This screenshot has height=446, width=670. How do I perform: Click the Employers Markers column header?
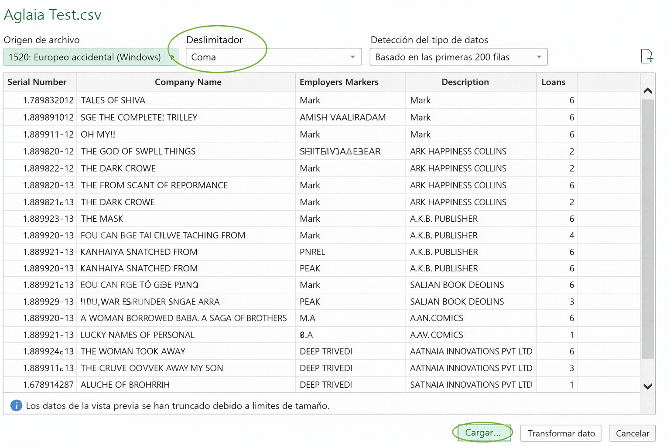click(x=339, y=82)
